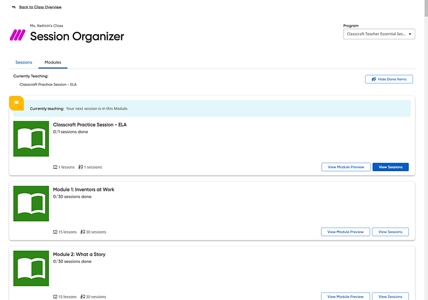
Task: Click Module 1 '0/30 sessions done' text
Action: (x=72, y=197)
